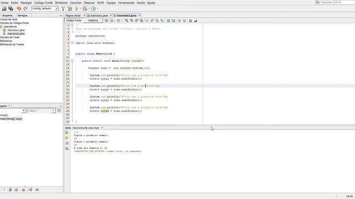Show the Histórico view
This screenshot has width=355, height=199.
coord(93,20)
